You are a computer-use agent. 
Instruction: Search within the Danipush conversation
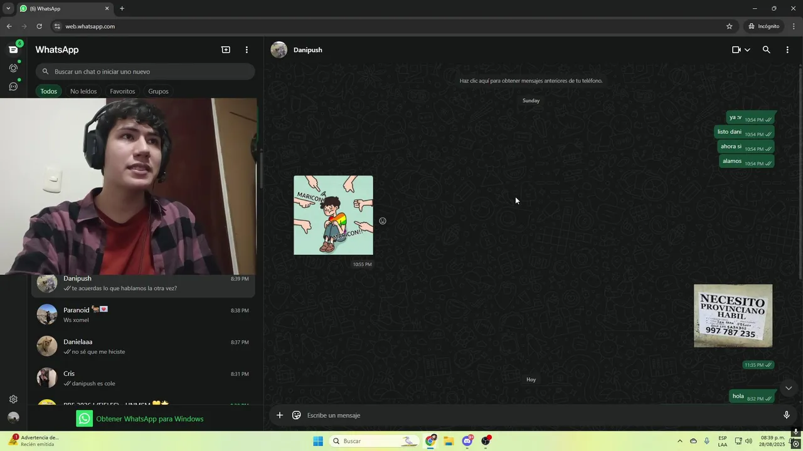pos(766,49)
